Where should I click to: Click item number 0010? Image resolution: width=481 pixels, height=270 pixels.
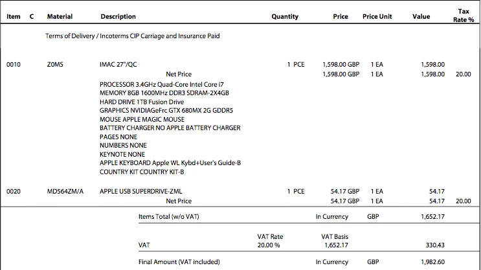coord(14,65)
